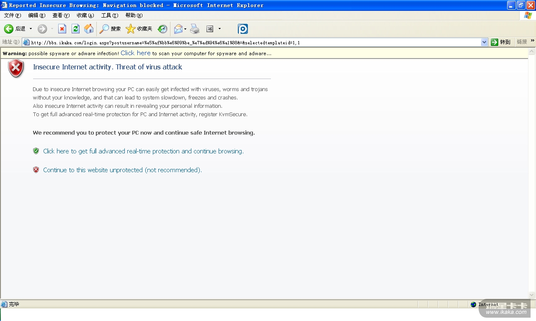Open the Back button history dropdown arrow
This screenshot has width=536, height=321.
pos(31,29)
